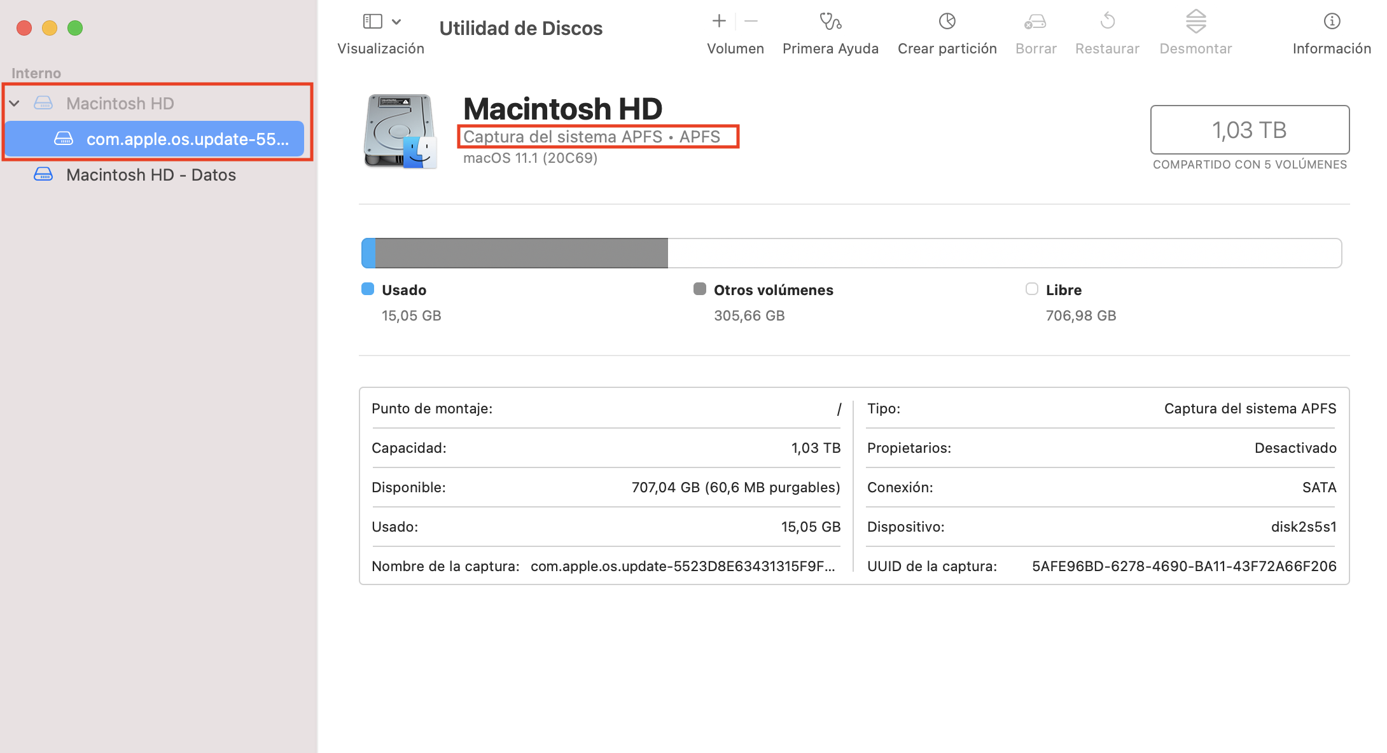Select Macintosh HD - Datos volume

tap(151, 175)
